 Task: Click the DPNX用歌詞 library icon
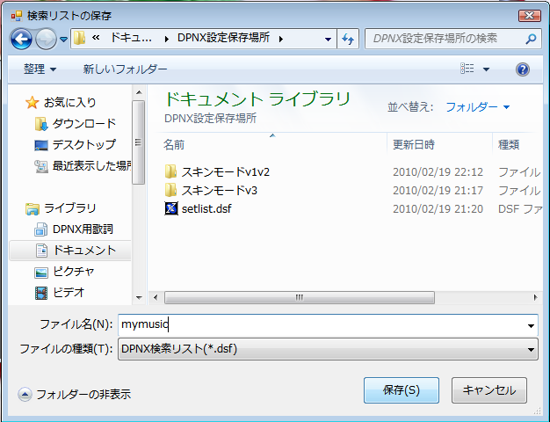tap(40, 229)
